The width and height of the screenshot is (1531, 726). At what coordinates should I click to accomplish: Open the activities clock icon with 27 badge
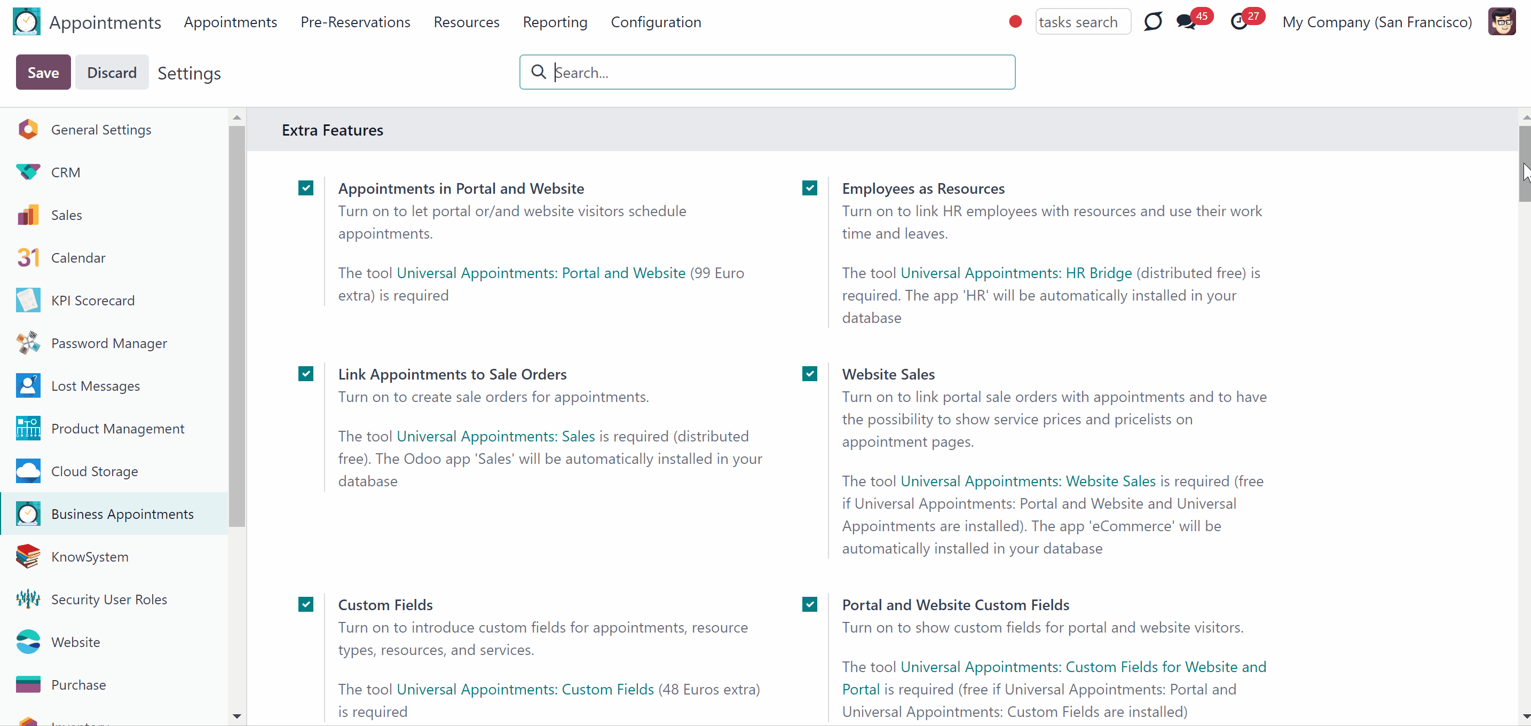tap(1238, 22)
